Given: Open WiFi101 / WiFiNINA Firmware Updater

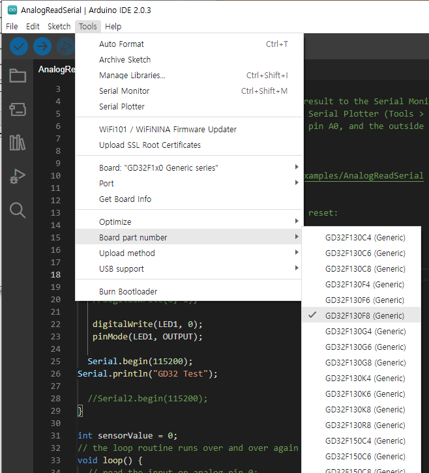Looking at the screenshot, I should [x=189, y=130].
